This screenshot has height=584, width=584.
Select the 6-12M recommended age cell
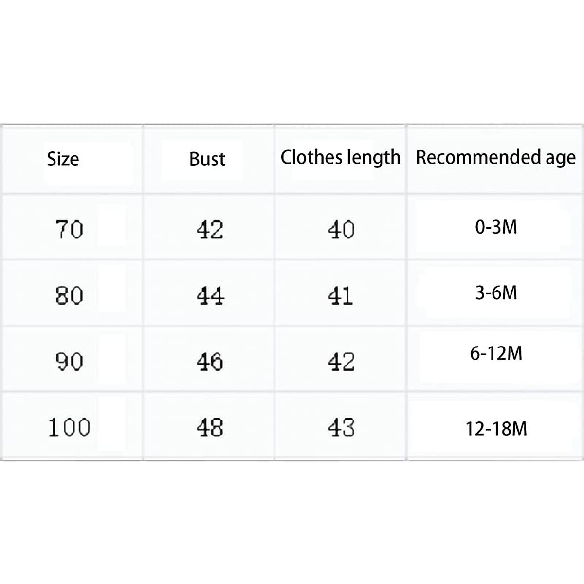coord(496,353)
